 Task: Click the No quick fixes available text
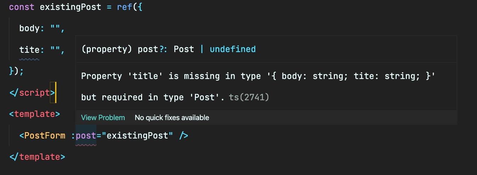[x=172, y=118]
